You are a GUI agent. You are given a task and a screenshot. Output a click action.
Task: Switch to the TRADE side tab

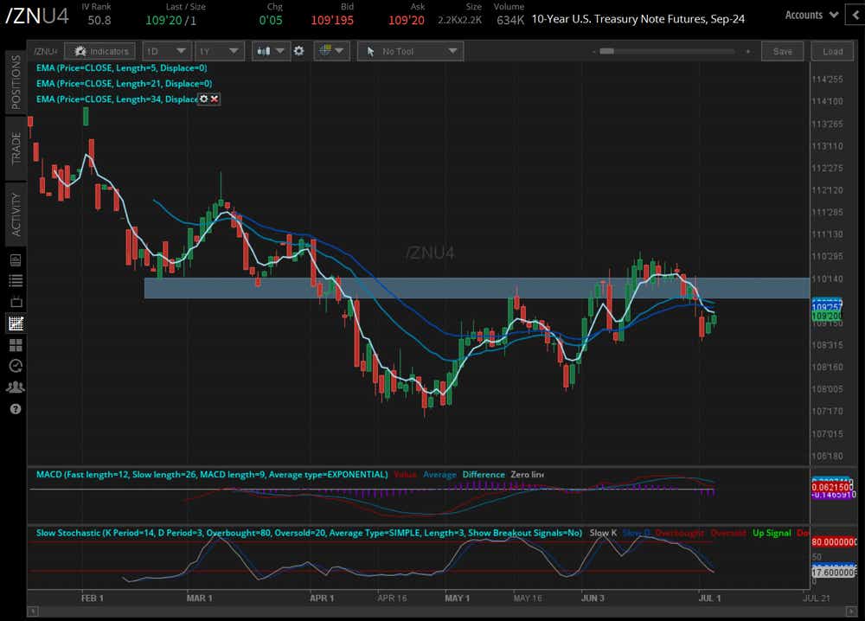click(16, 148)
